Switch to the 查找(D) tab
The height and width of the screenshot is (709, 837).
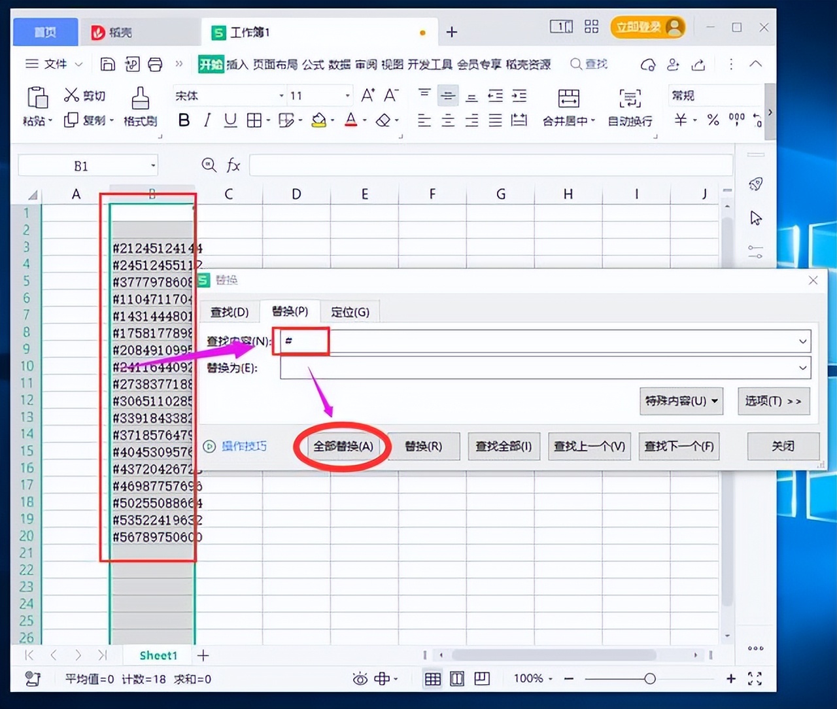coord(229,312)
